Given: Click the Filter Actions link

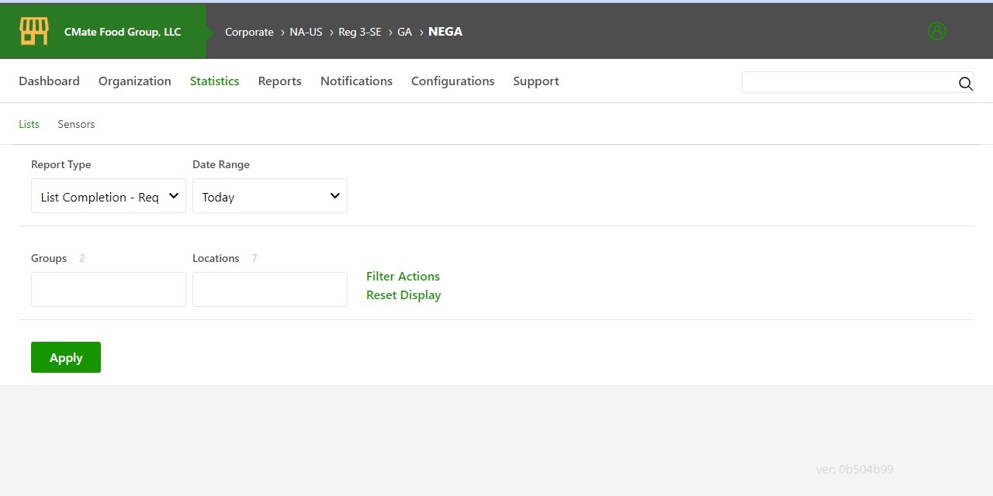Looking at the screenshot, I should (403, 277).
